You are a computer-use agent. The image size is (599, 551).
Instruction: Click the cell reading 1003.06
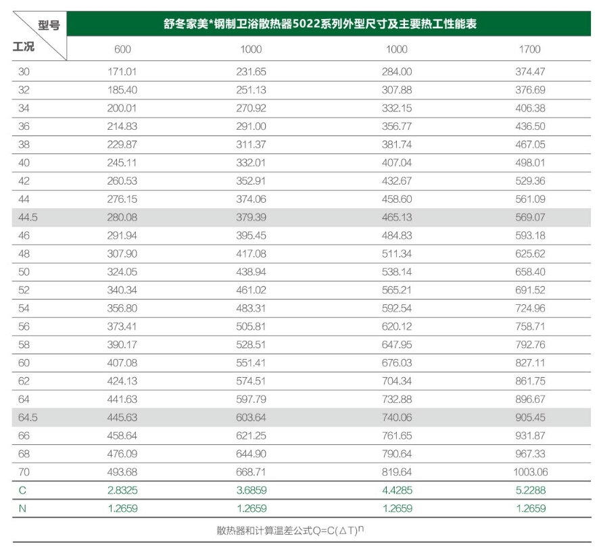pos(530,473)
